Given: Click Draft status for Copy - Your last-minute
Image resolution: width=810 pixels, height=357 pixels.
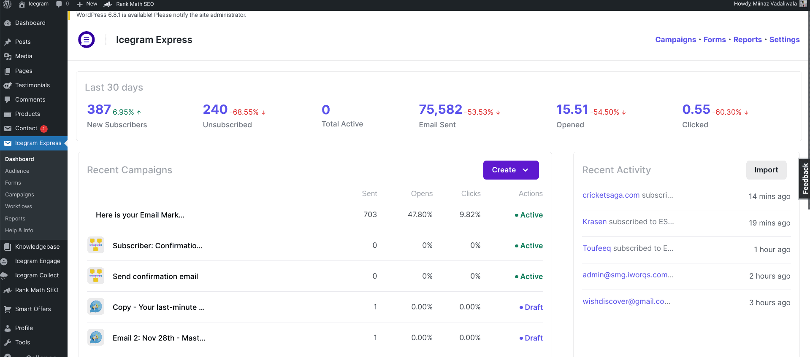Looking at the screenshot, I should pos(531,307).
